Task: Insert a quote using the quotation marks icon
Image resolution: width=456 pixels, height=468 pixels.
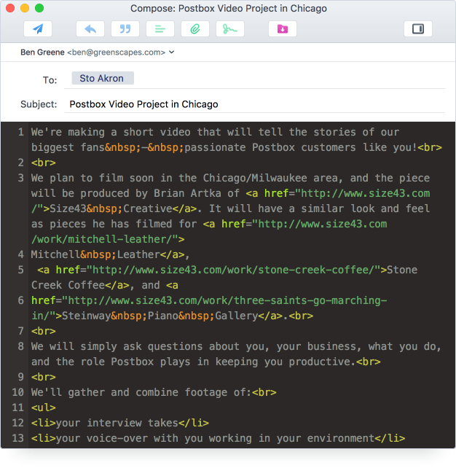Action: tap(125, 29)
